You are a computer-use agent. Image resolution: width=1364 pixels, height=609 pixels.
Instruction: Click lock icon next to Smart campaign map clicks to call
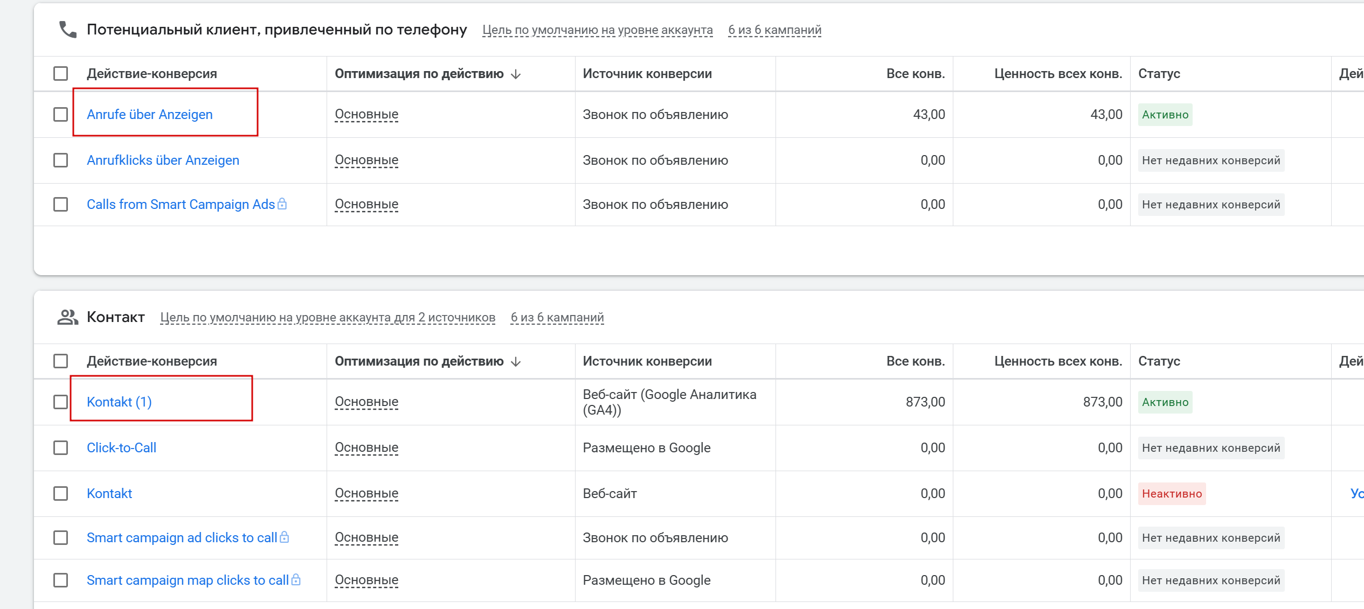click(296, 580)
